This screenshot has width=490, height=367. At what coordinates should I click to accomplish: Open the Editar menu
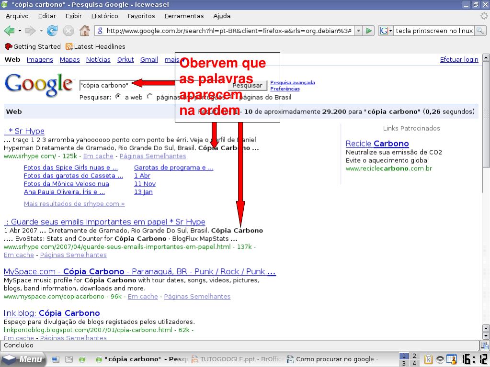coord(47,16)
